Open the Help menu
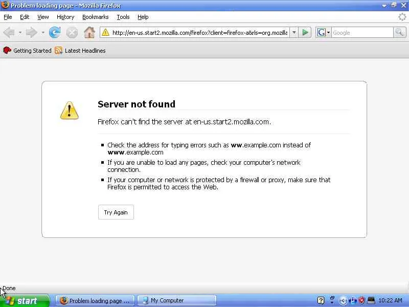The image size is (409, 307). pyautogui.click(x=143, y=17)
